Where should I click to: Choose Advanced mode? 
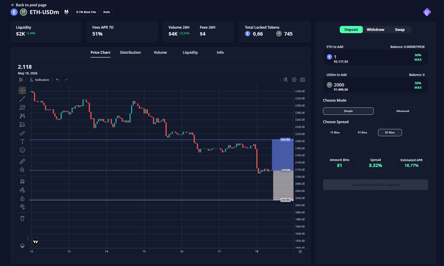[x=403, y=111]
